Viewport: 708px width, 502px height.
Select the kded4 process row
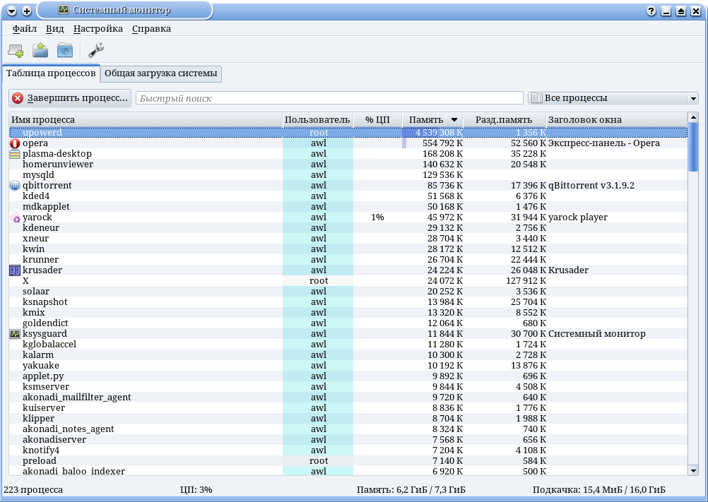click(x=348, y=196)
